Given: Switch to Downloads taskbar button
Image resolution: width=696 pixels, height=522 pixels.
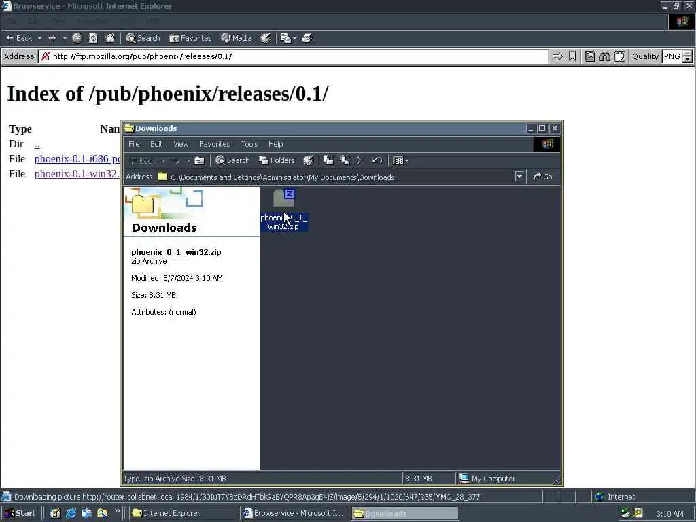Looking at the screenshot, I should 405,514.
